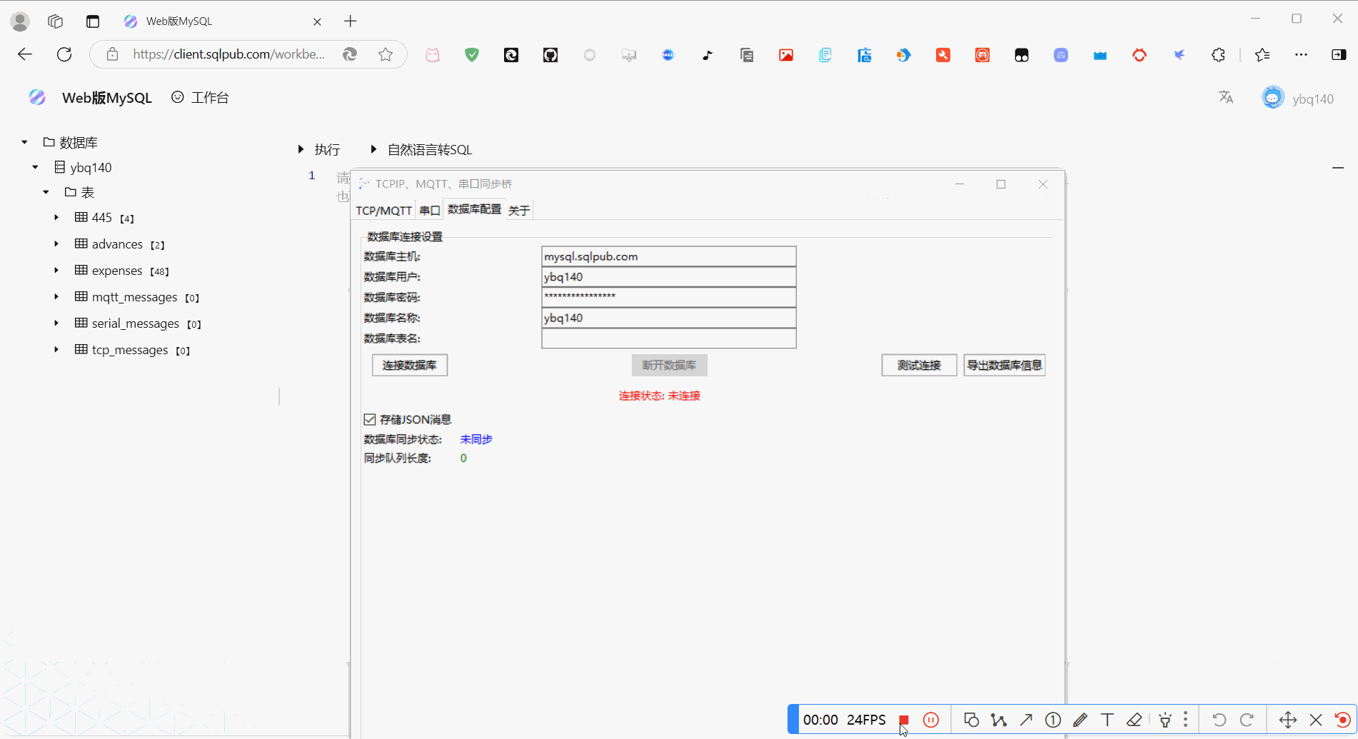Collapse the 数据库 root tree node
The height and width of the screenshot is (739, 1358).
24,142
